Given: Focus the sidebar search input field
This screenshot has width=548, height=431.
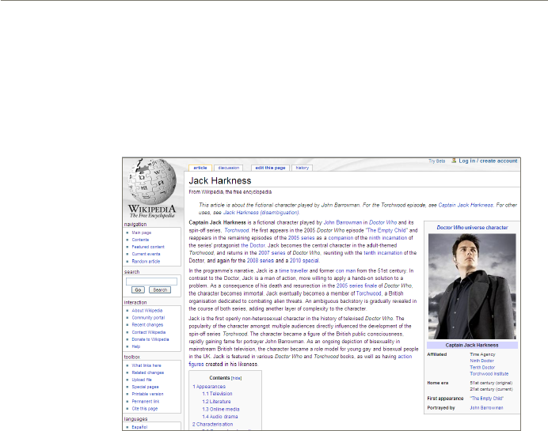Looking at the screenshot, I should 151,282.
